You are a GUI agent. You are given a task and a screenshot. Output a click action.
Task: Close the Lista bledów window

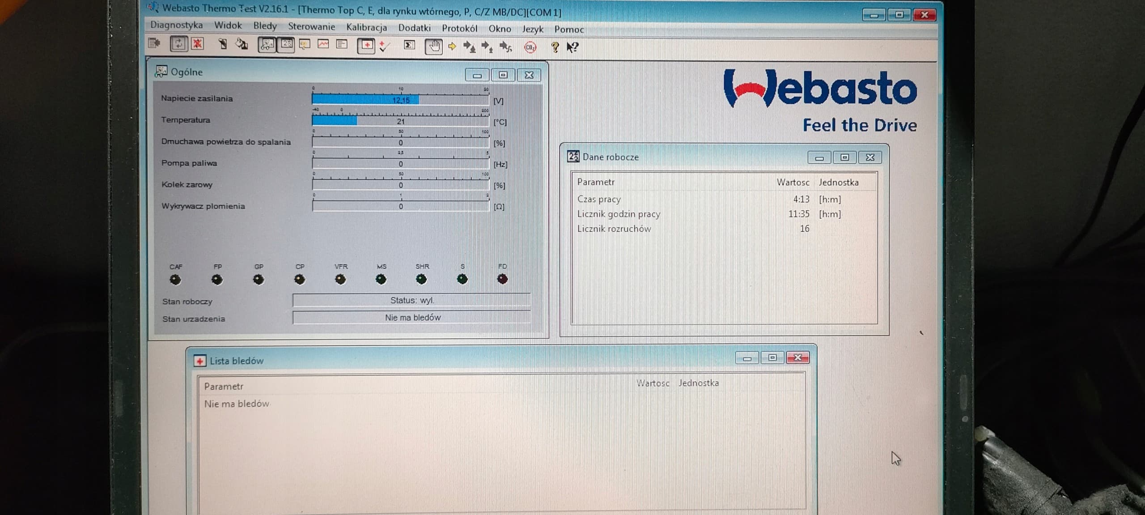[x=797, y=358]
